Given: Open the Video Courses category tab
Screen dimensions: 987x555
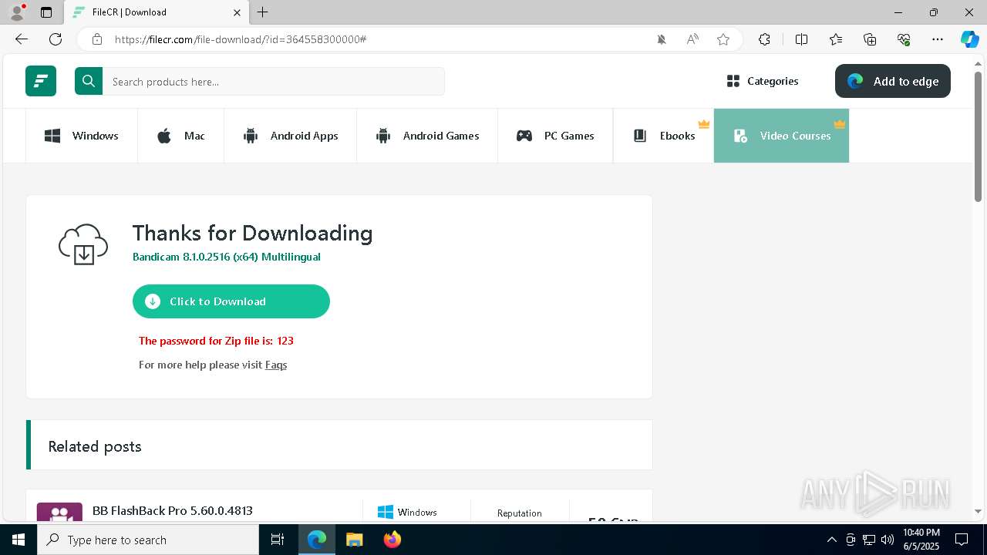Looking at the screenshot, I should click(x=781, y=136).
